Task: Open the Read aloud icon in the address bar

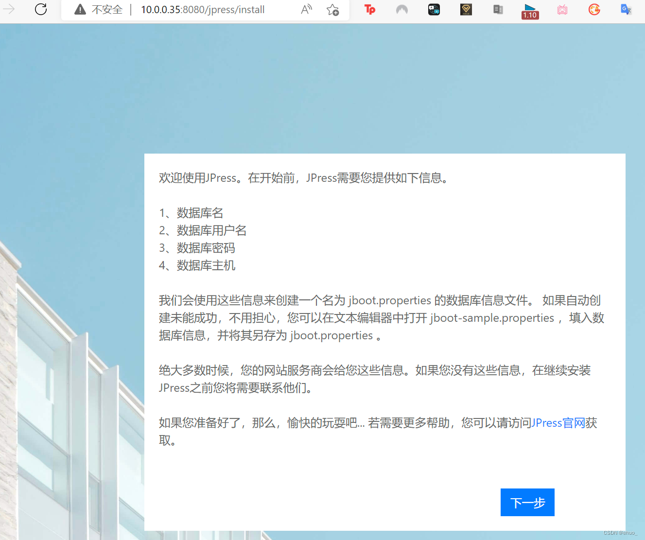Action: [306, 9]
